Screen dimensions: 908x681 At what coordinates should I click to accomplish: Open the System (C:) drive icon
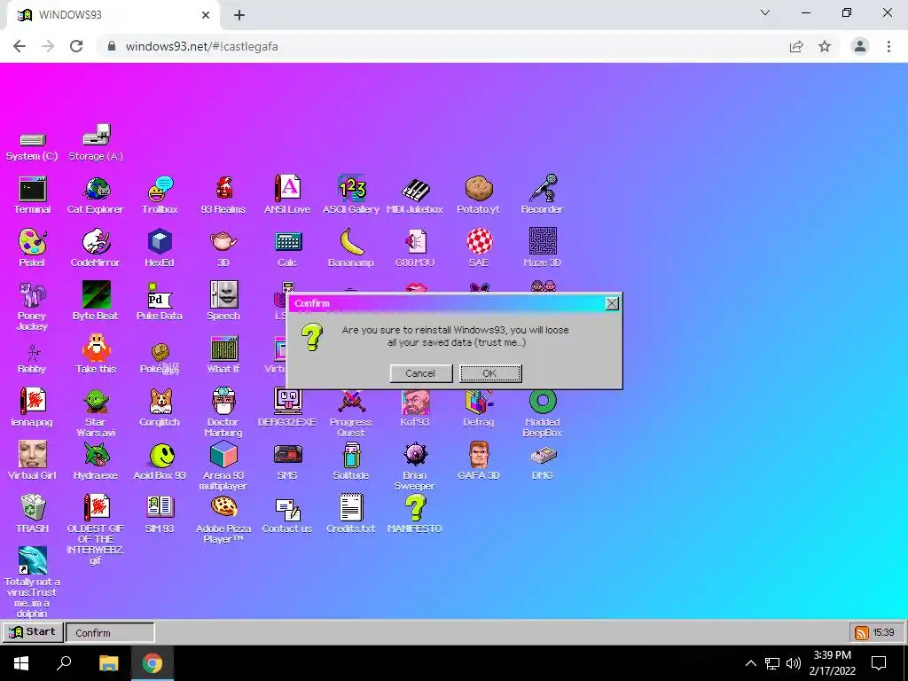(32, 139)
